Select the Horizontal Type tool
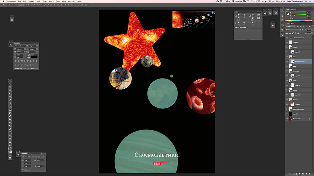 (10, 132)
